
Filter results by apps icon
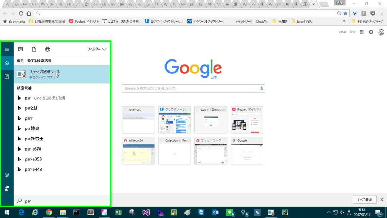tap(20, 50)
